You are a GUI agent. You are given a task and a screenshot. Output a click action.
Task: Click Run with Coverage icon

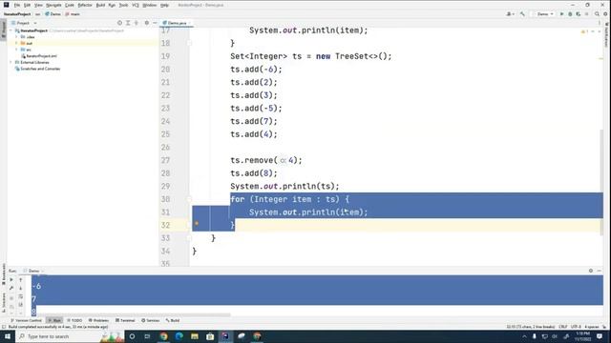click(x=578, y=14)
